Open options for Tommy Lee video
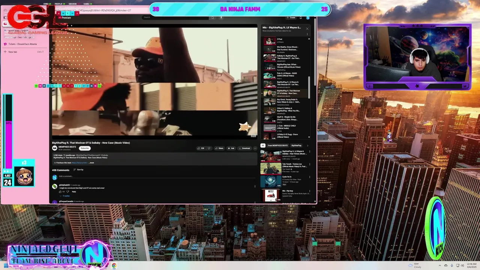480x270 pixels. pos(310,165)
